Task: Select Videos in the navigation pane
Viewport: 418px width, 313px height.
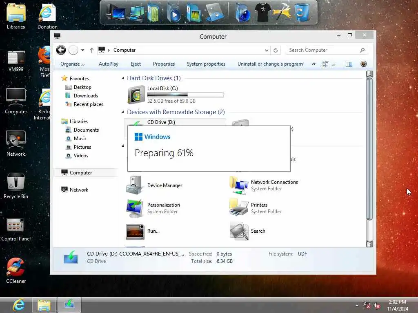Action: tap(81, 156)
